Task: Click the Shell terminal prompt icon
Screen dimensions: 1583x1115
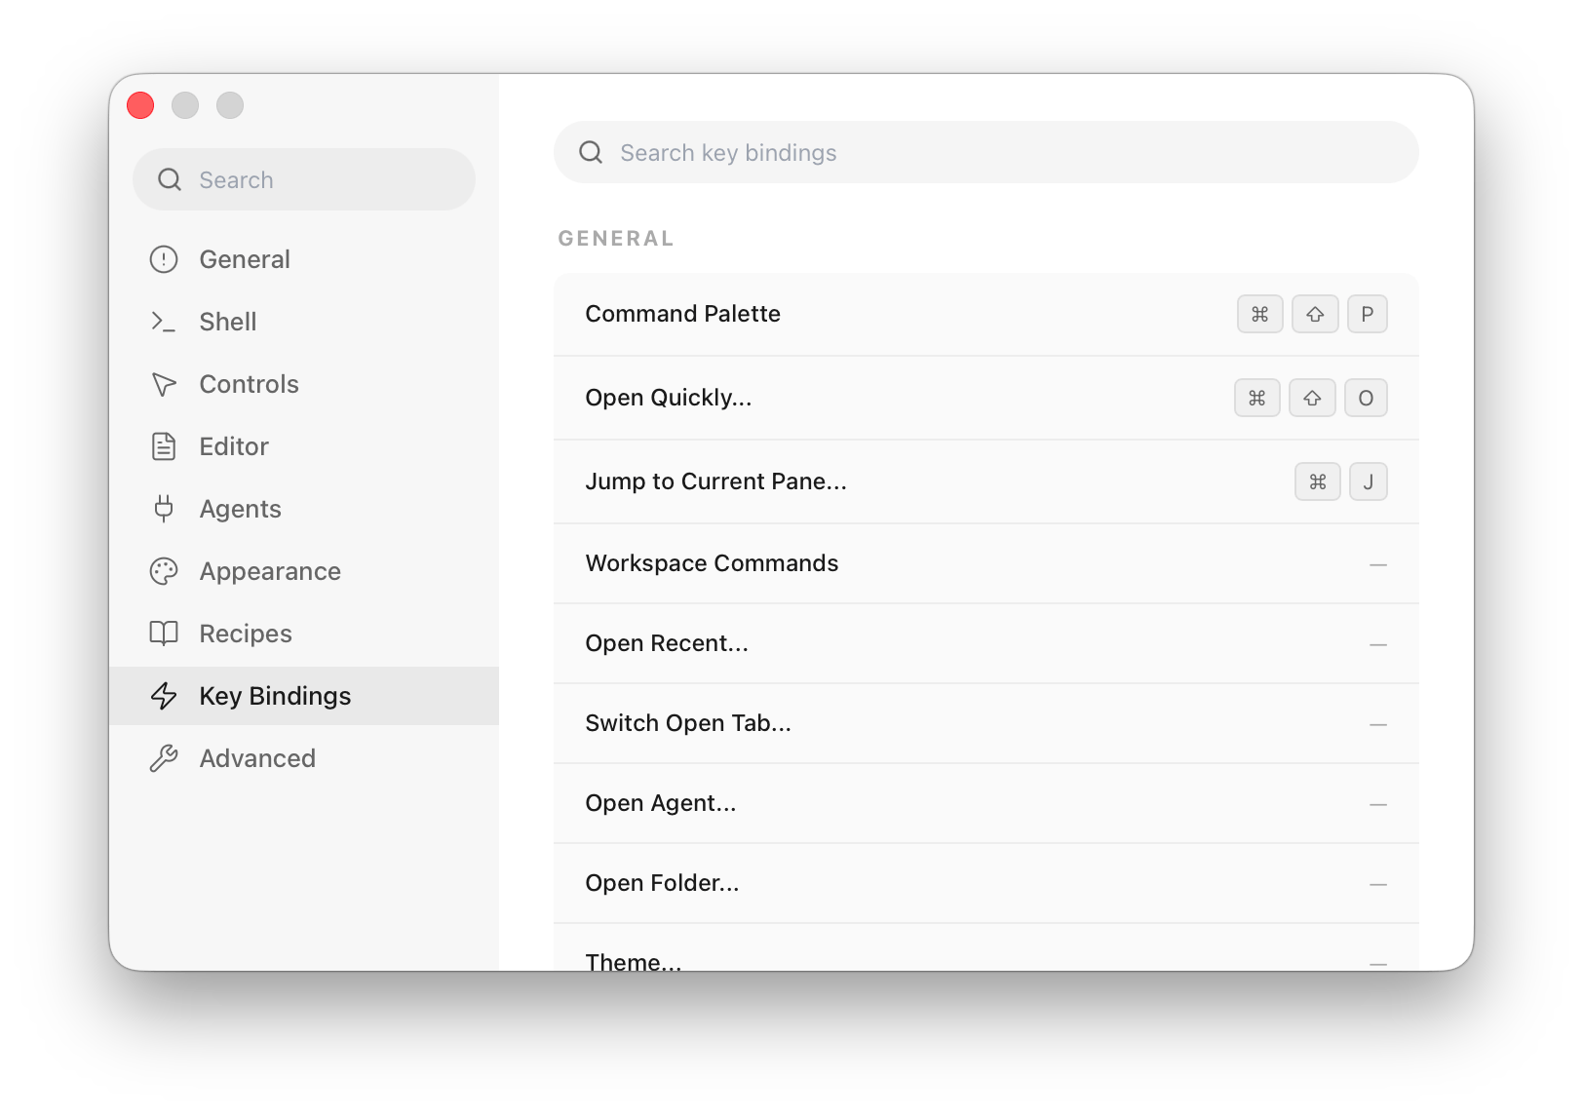Action: pyautogui.click(x=164, y=322)
